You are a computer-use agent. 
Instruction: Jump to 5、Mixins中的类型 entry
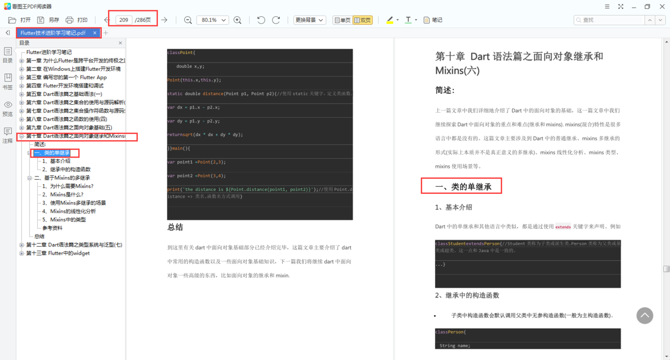[x=64, y=220]
